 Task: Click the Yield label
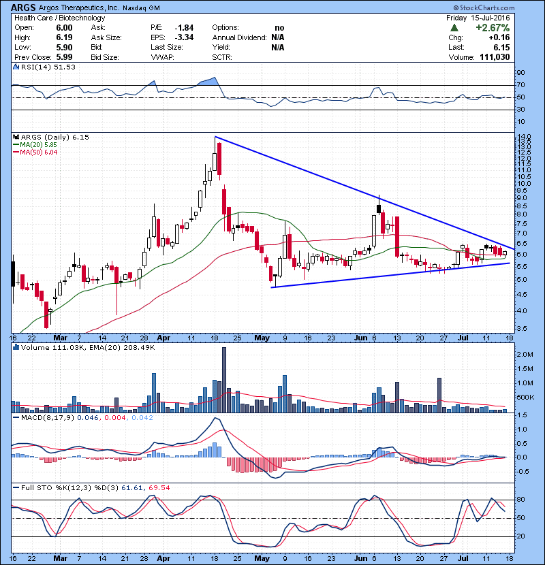221,47
